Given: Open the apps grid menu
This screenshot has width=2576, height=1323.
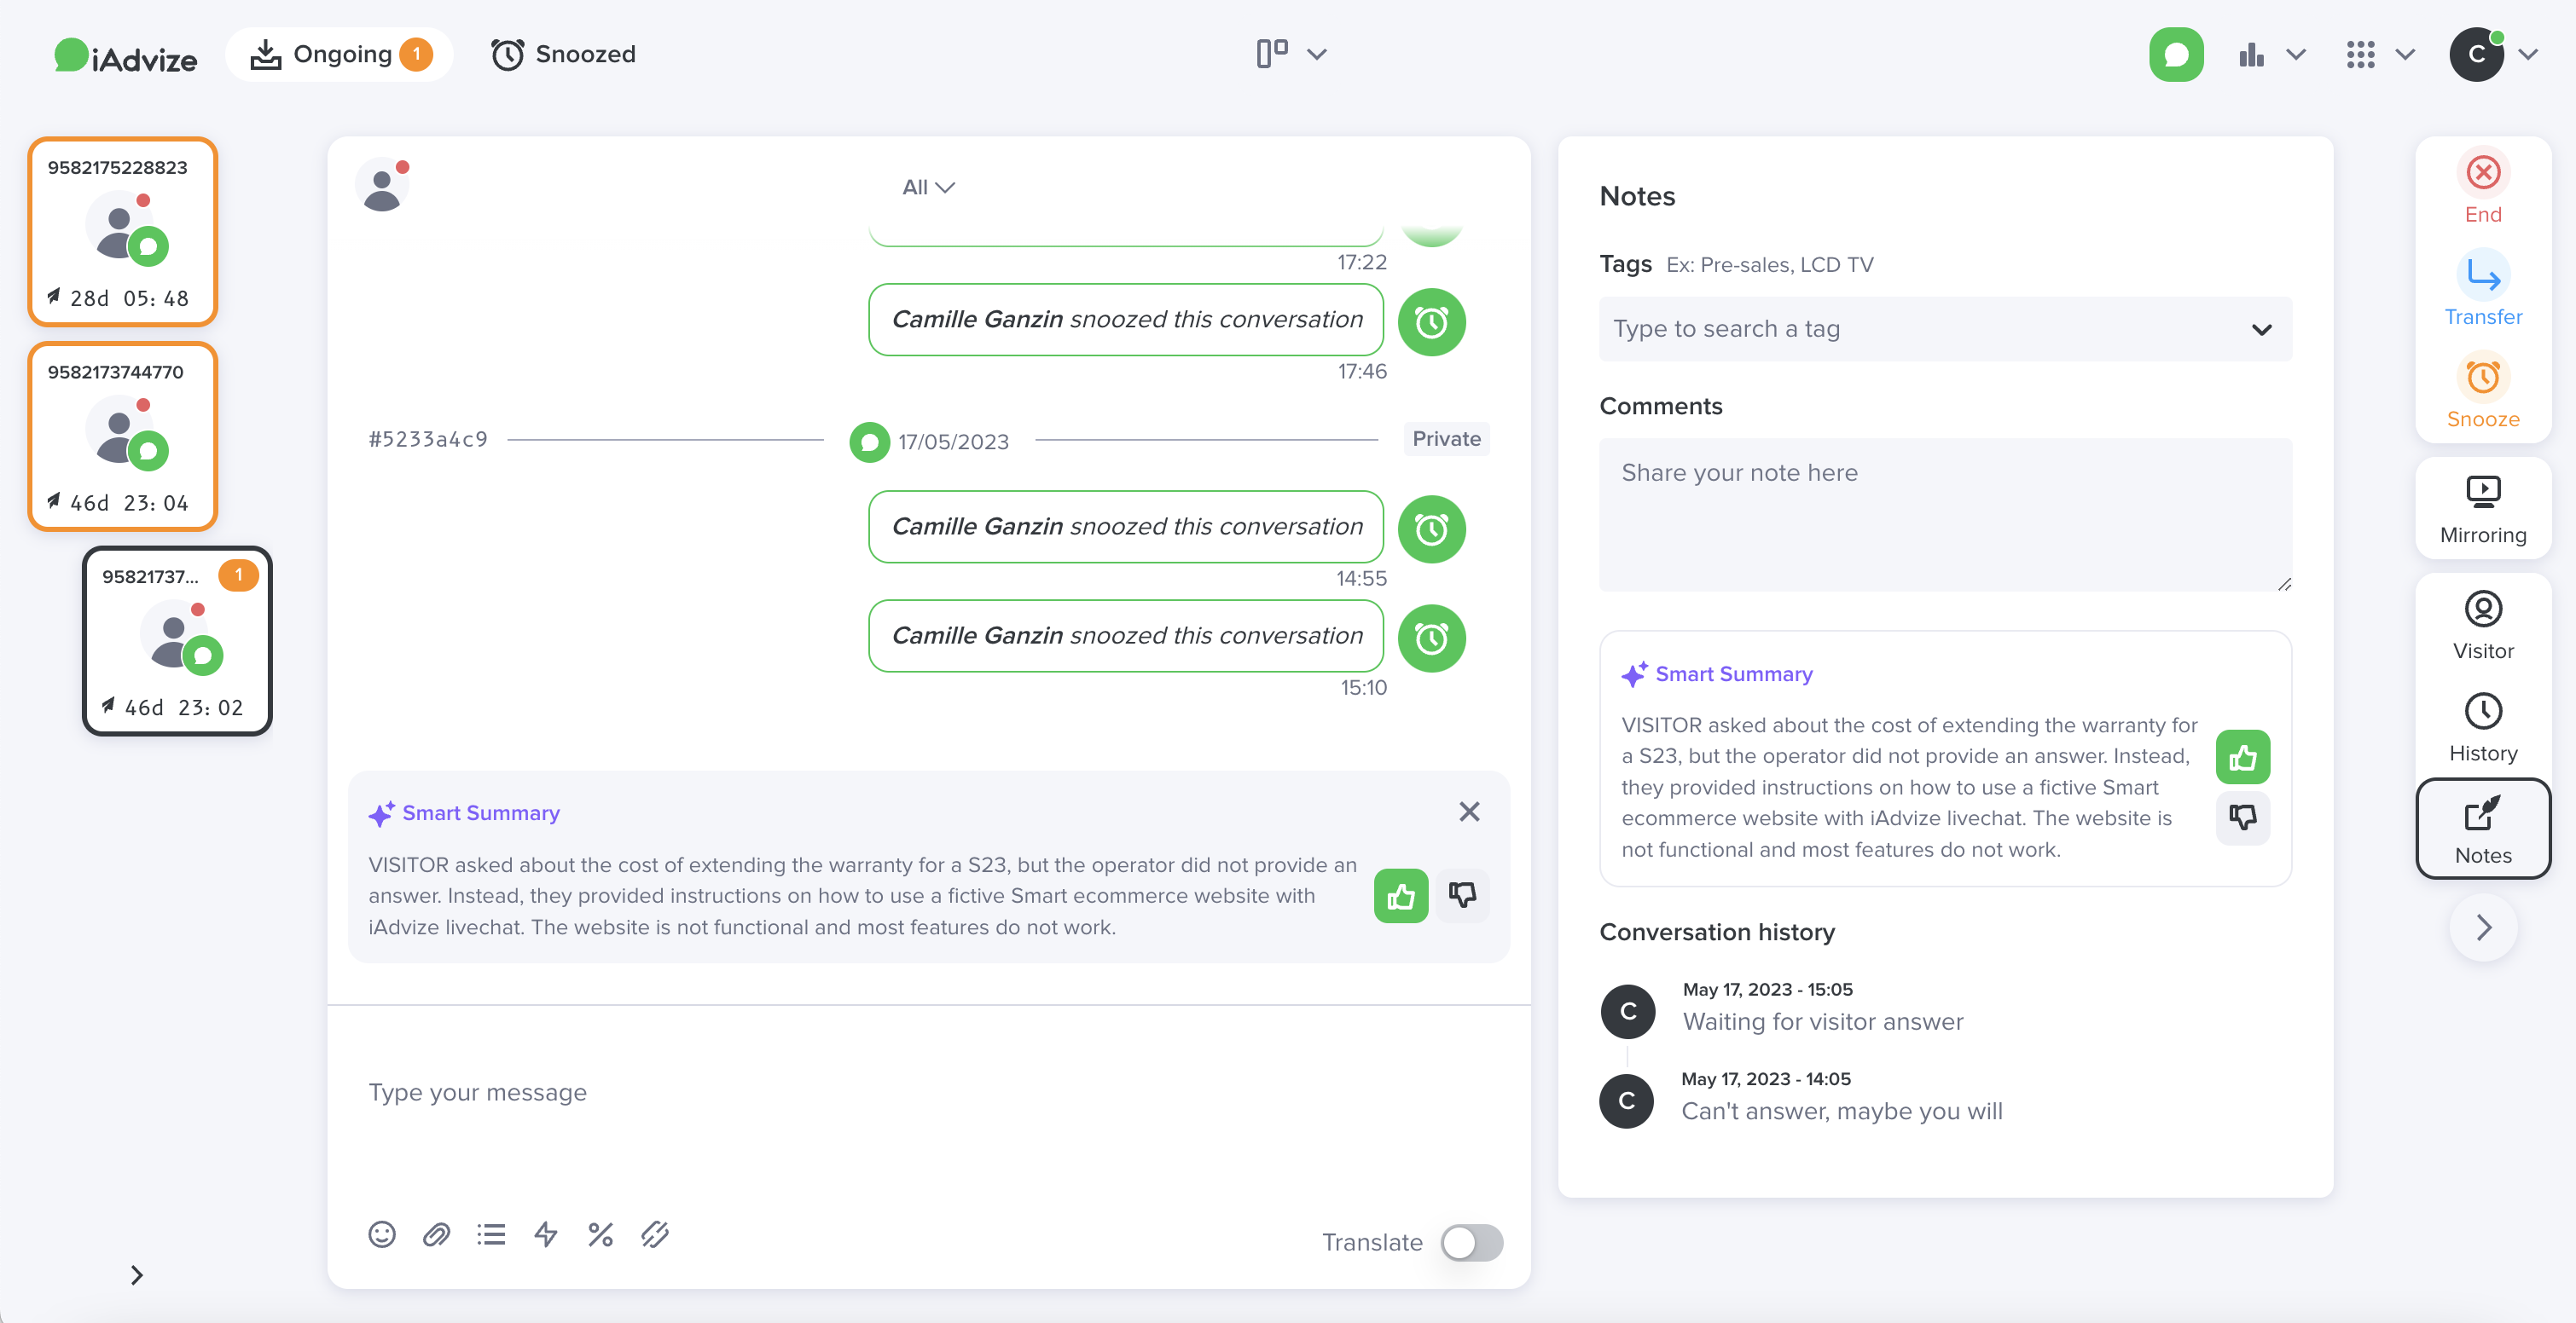Looking at the screenshot, I should [x=2379, y=54].
